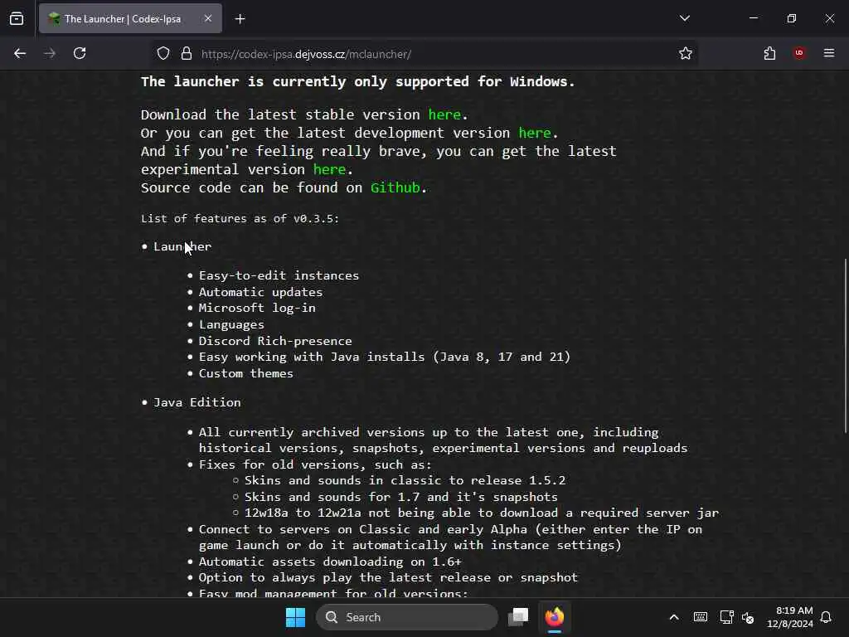Click 'Languages' list item

(x=231, y=324)
